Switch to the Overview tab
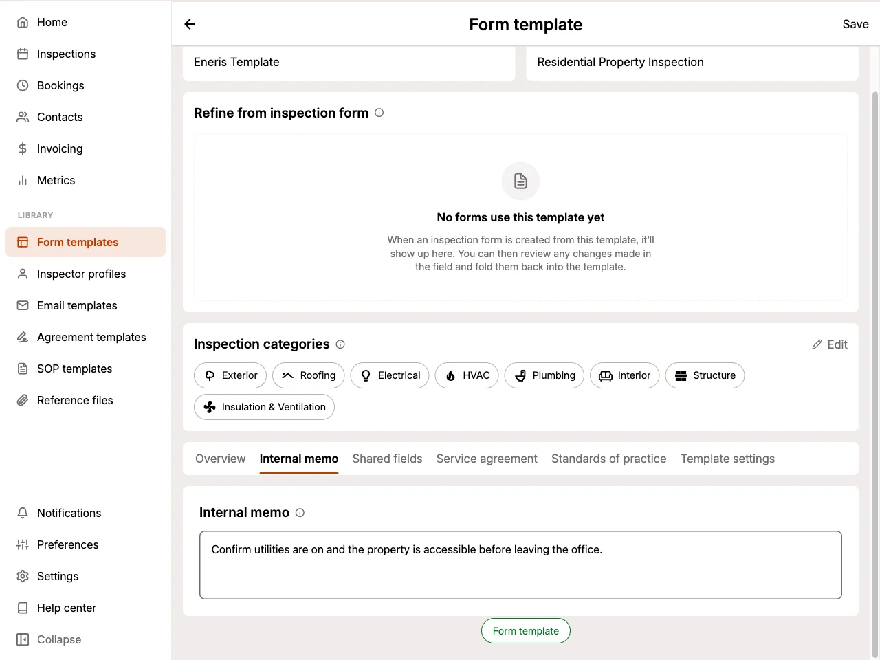 tap(220, 459)
